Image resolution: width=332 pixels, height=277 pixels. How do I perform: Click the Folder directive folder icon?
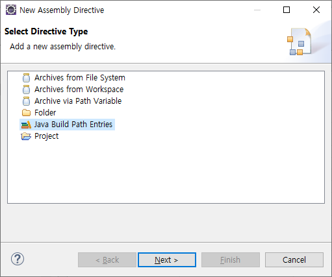tap(26, 113)
